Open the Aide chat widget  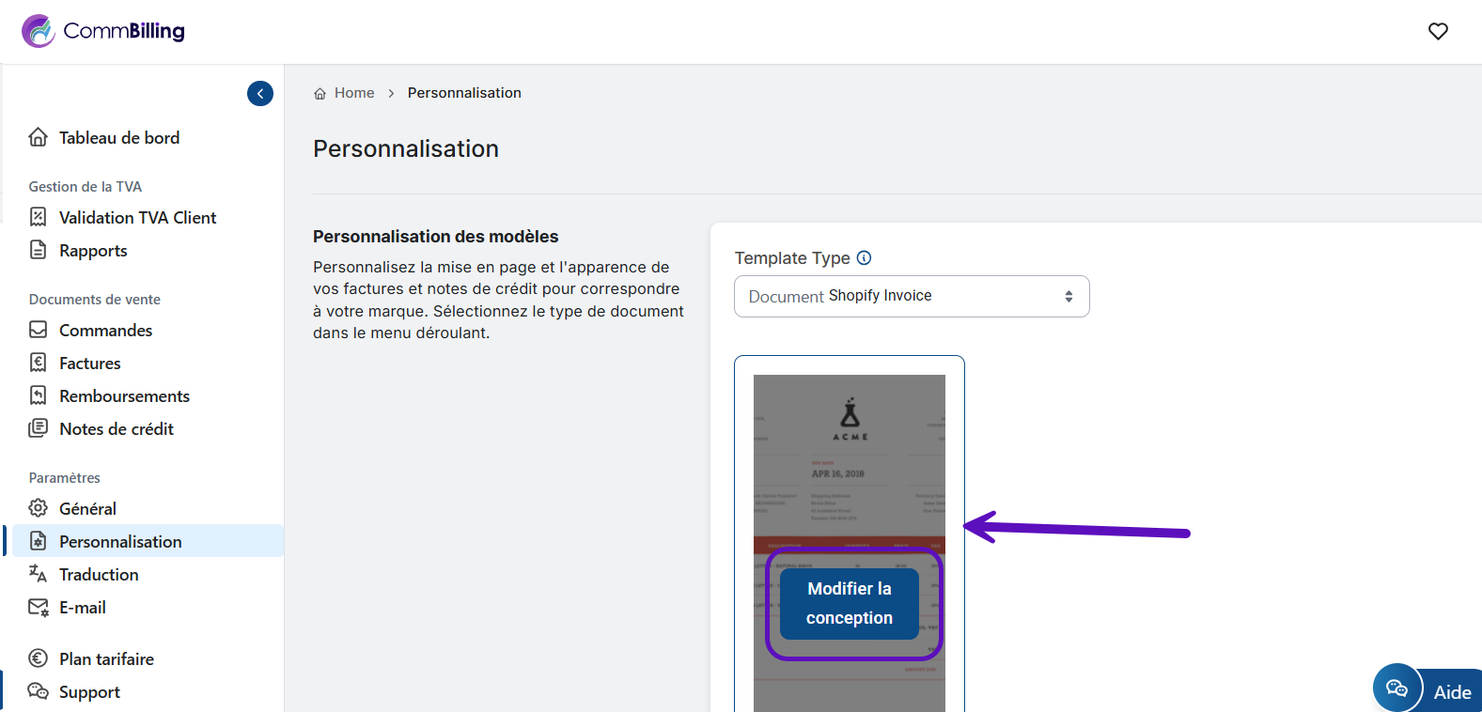1451,692
